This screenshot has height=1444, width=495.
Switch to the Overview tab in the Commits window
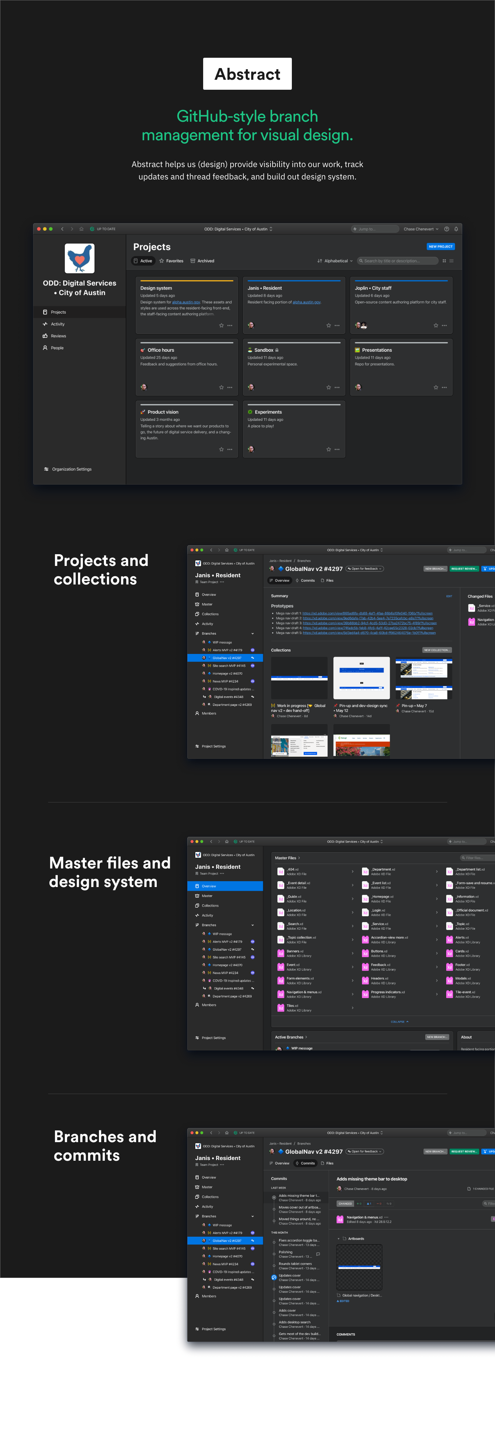pyautogui.click(x=279, y=1163)
